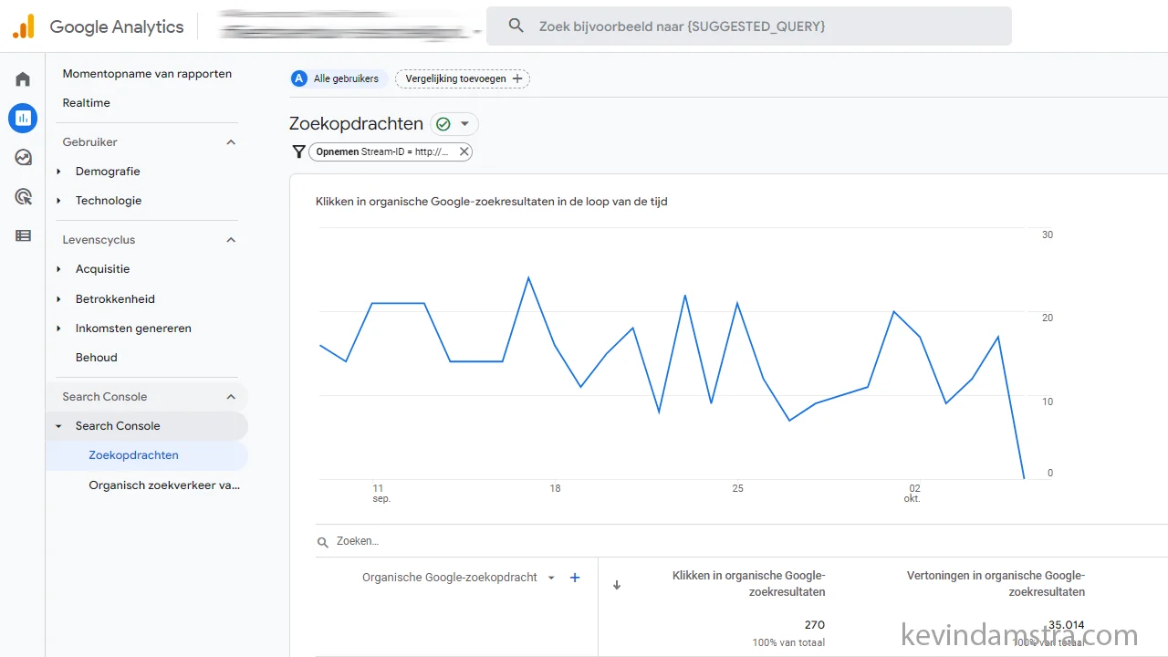Collapse the Search Console subitem arrow
The image size is (1168, 657).
[59, 426]
